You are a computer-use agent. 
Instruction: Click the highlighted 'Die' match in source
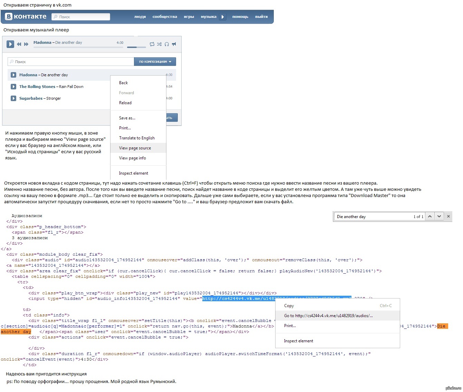(442, 326)
